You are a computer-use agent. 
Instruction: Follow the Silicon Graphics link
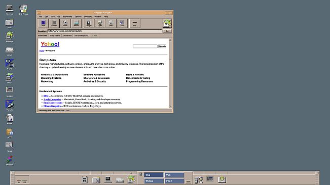tap(52, 106)
